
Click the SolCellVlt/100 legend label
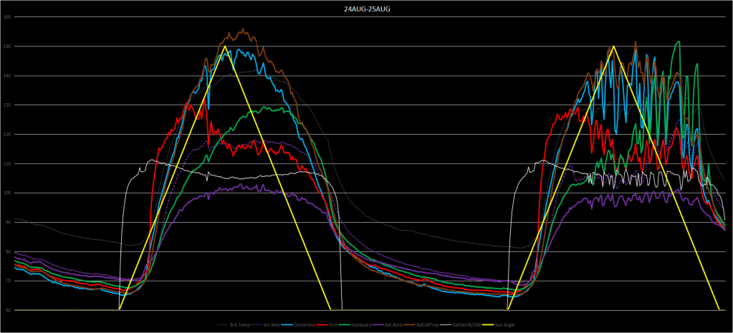point(466,324)
